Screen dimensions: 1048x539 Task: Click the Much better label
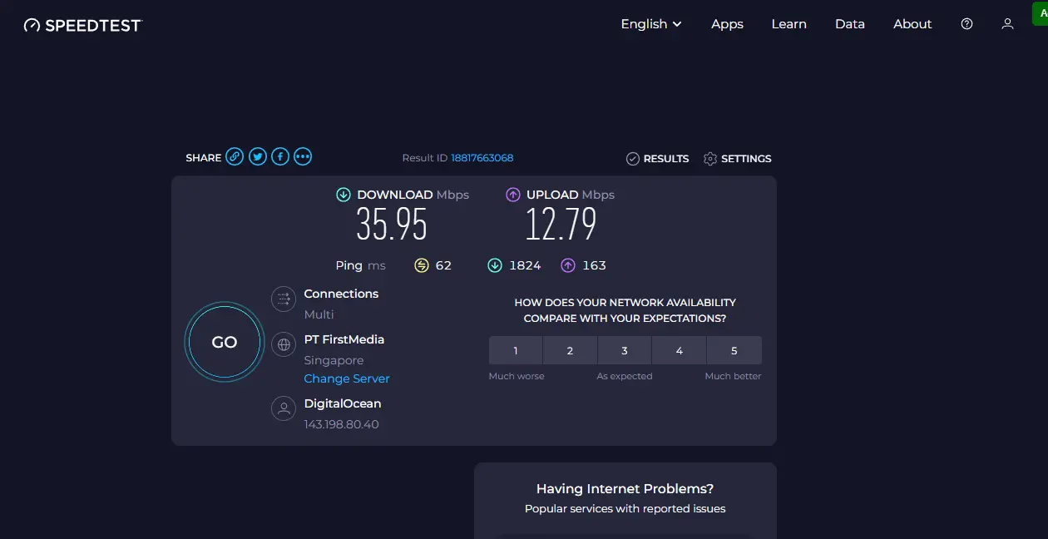pos(733,376)
